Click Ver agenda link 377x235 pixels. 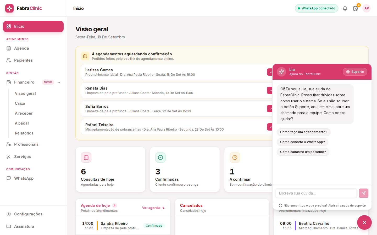point(153,208)
